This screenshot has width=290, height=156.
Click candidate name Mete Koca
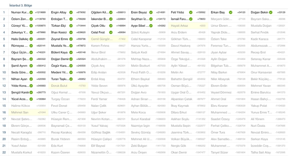(x=138, y=112)
